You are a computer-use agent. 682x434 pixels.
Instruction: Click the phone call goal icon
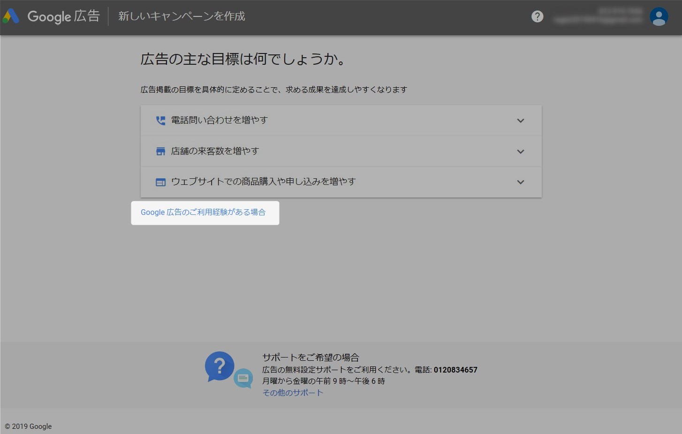160,121
